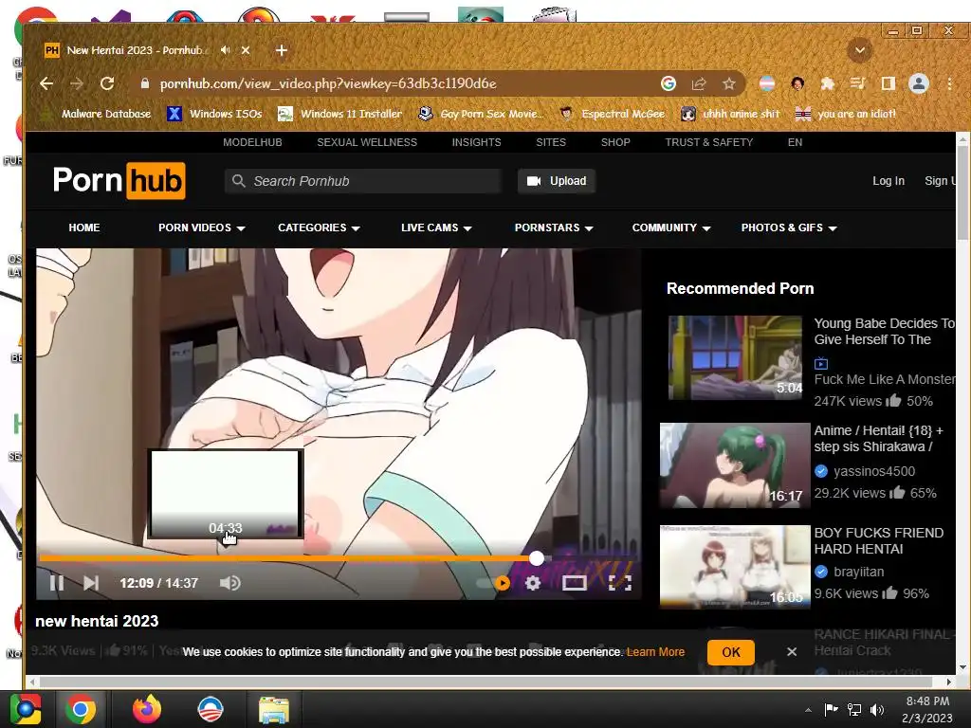Go to HOME in the navigation bar
Image resolution: width=971 pixels, height=728 pixels.
pyautogui.click(x=84, y=227)
